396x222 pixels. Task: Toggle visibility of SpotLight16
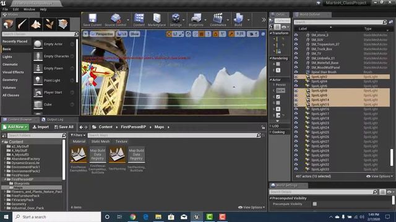click(296, 109)
